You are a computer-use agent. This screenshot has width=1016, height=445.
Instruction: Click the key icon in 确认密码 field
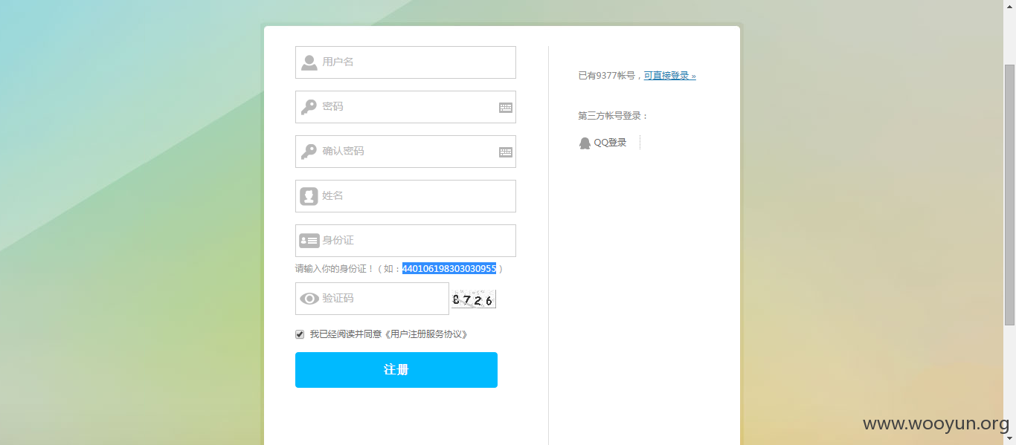[x=309, y=152]
